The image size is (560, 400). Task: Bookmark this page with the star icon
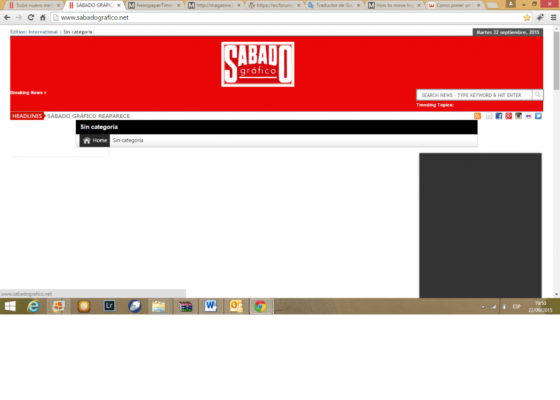pyautogui.click(x=527, y=17)
